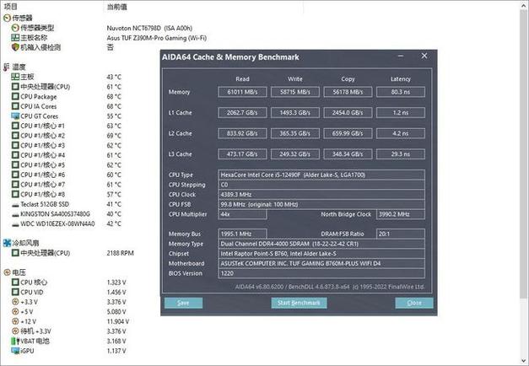Click the CPU Type field showing i5-12490F
This screenshot has width=529, height=366.
321,175
